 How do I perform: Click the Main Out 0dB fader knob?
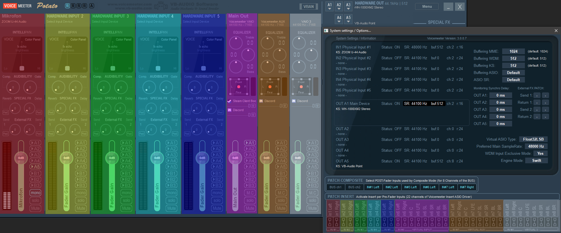pos(235,158)
